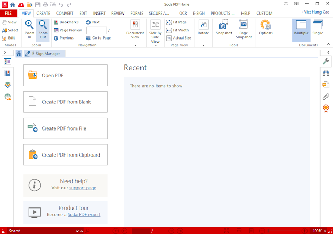Open the support page link
The image size is (333, 234).
coord(83,188)
